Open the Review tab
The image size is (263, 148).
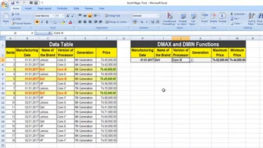pos(89,8)
